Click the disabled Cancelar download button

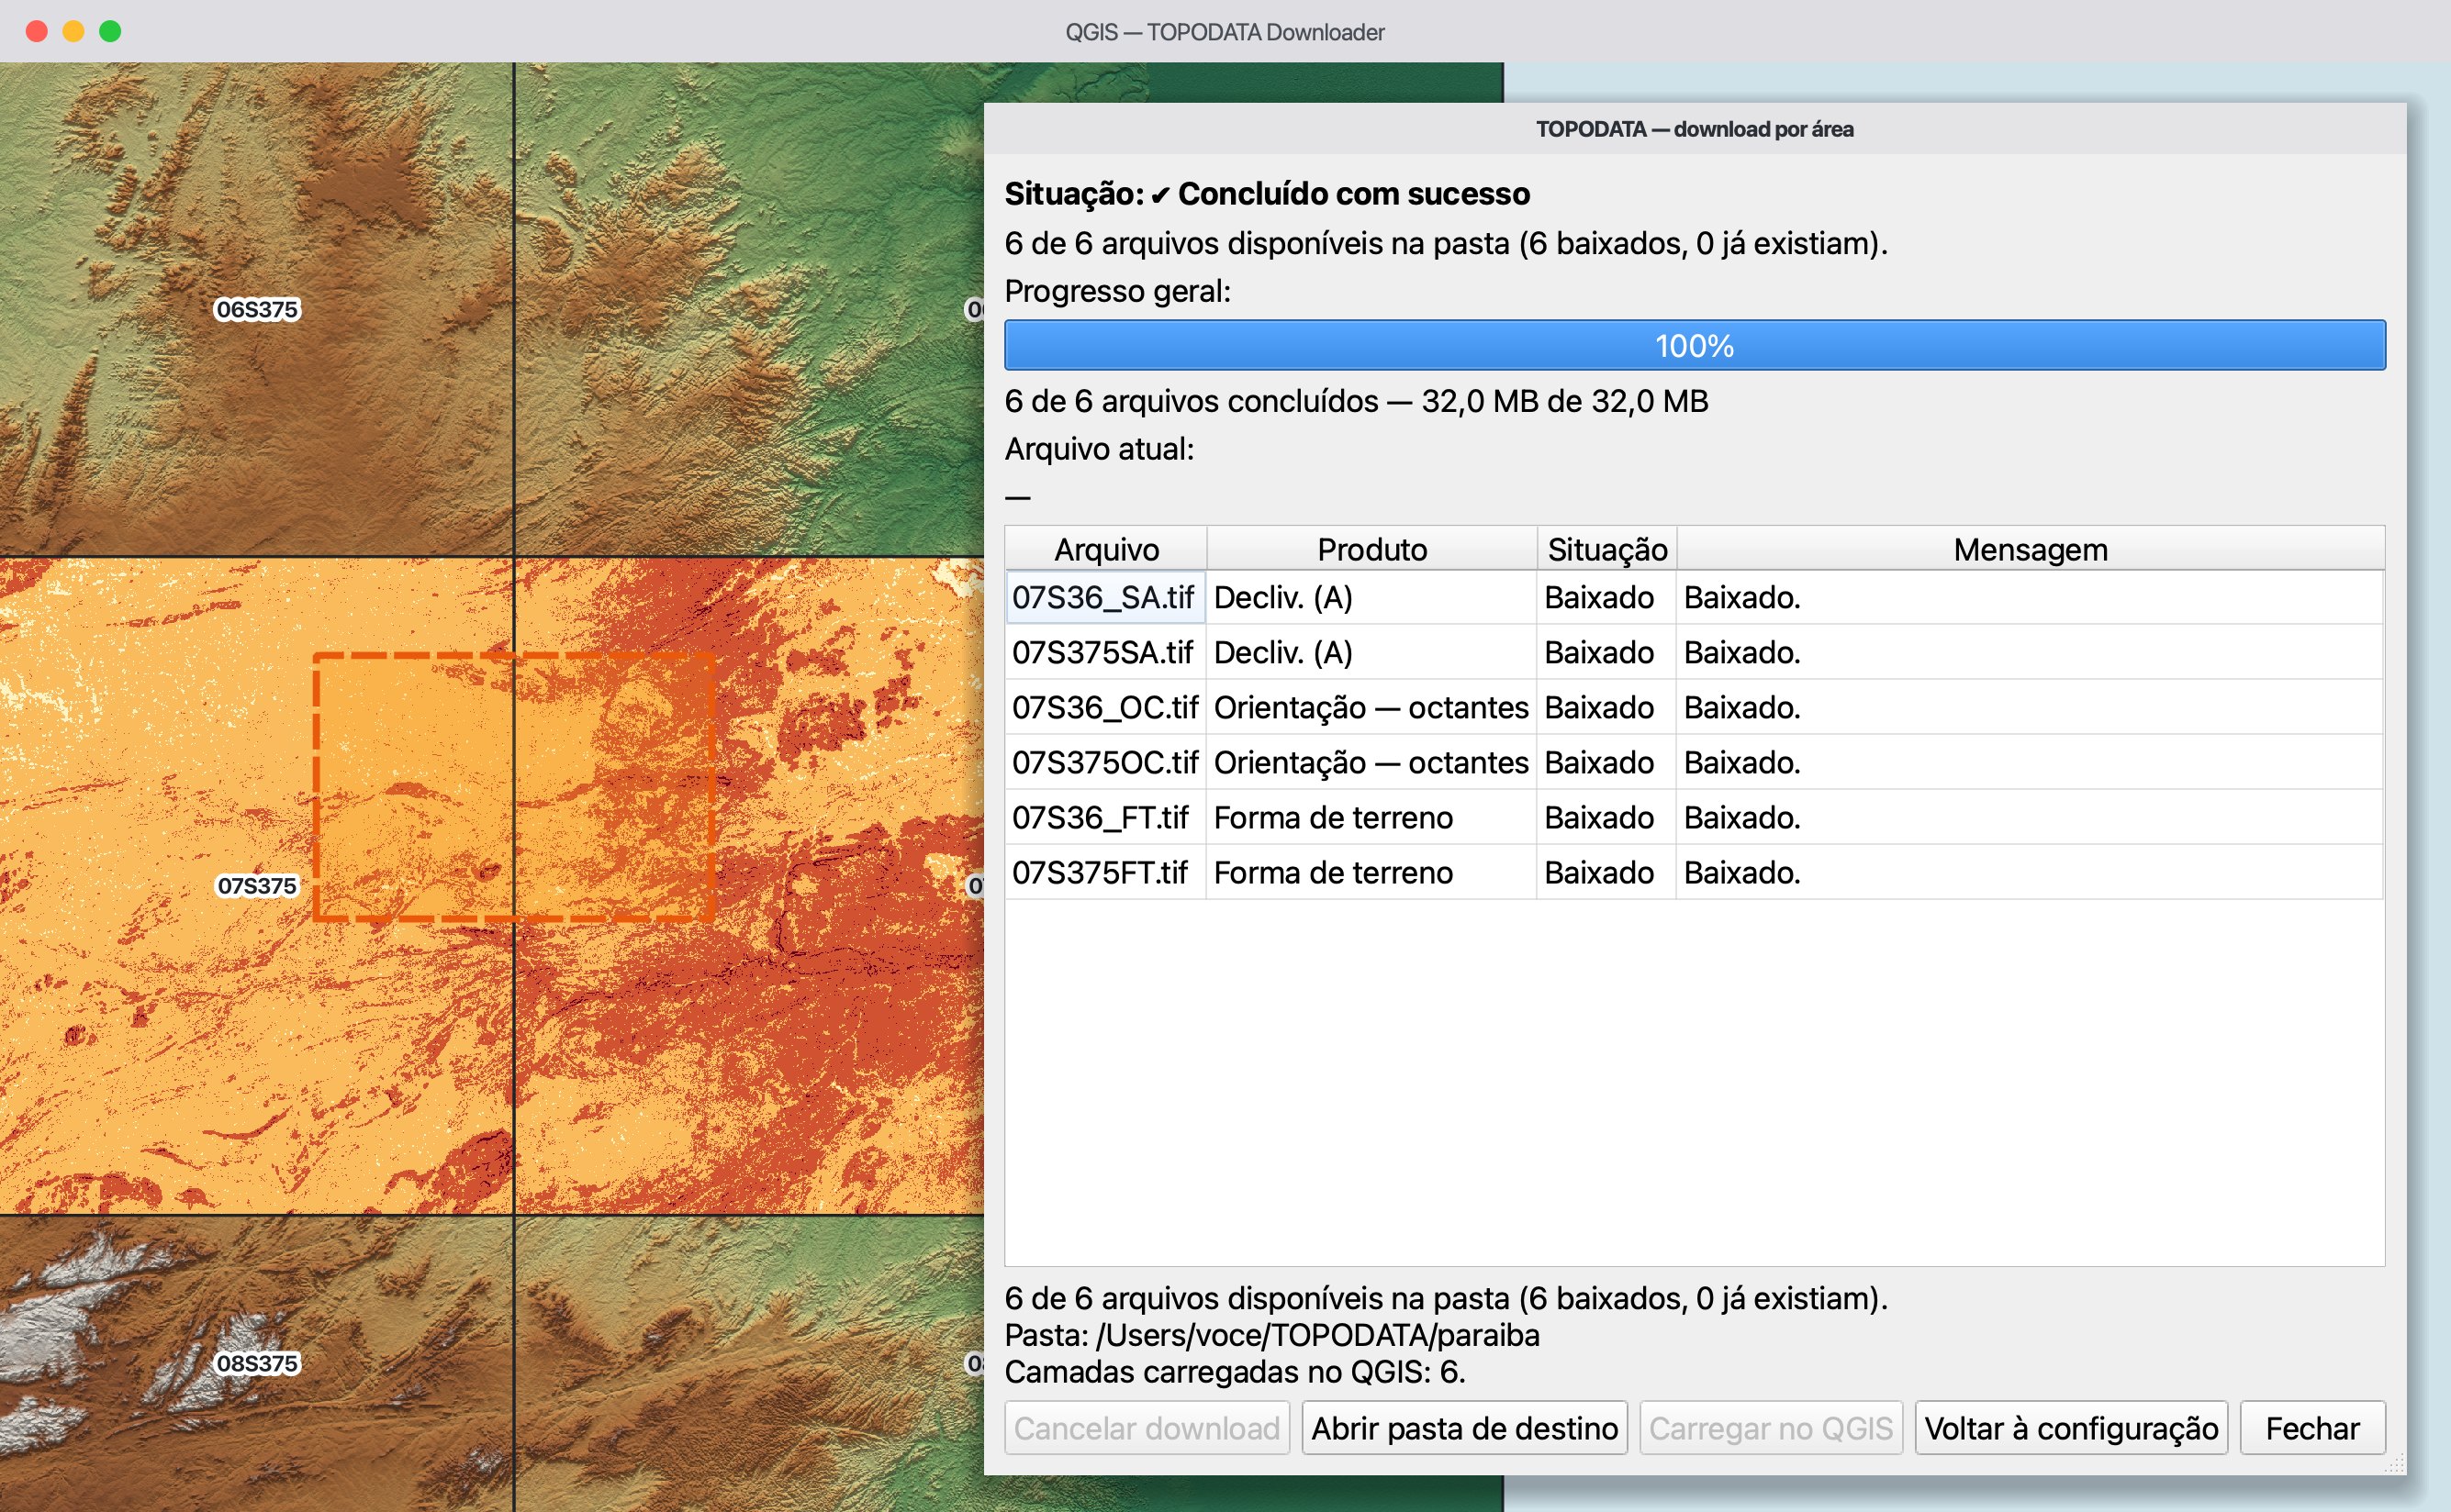[1147, 1428]
